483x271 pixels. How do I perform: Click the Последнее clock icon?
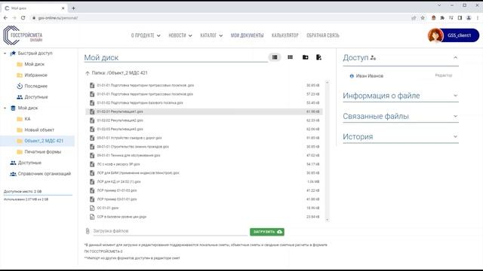(20, 86)
